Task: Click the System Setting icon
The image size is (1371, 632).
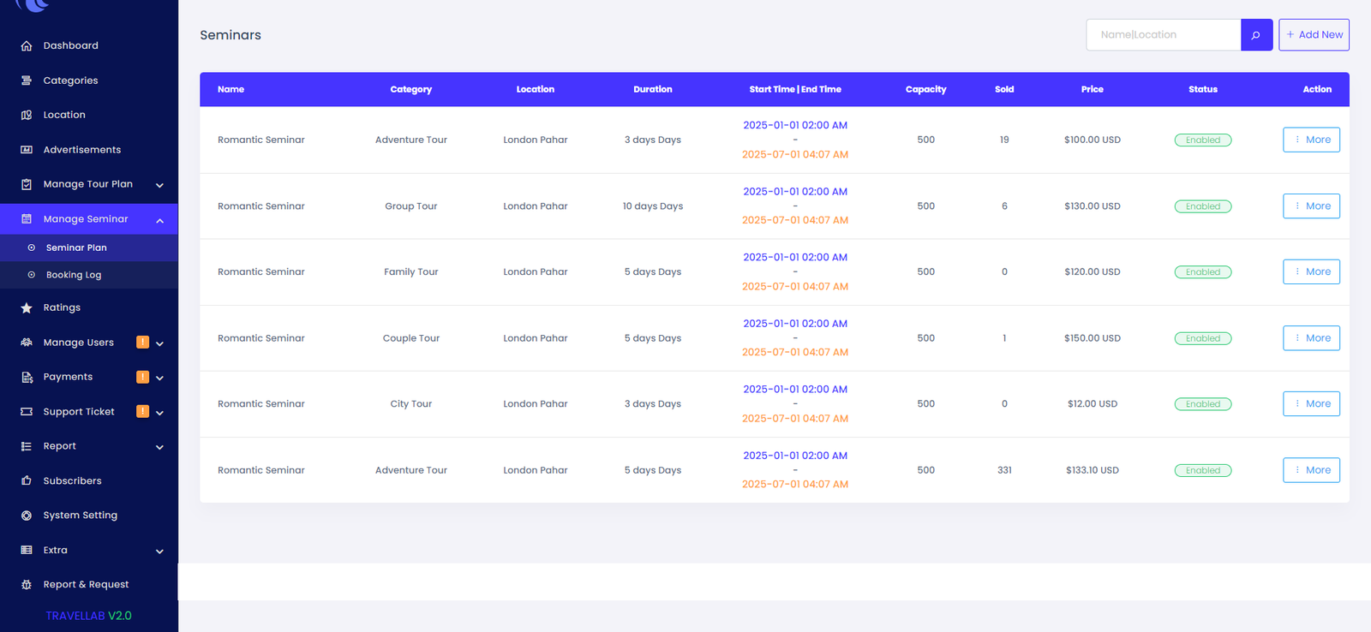Action: coord(27,516)
